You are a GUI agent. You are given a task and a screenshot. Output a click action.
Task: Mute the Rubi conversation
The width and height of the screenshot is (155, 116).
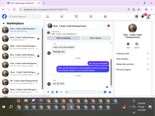tap(128, 44)
